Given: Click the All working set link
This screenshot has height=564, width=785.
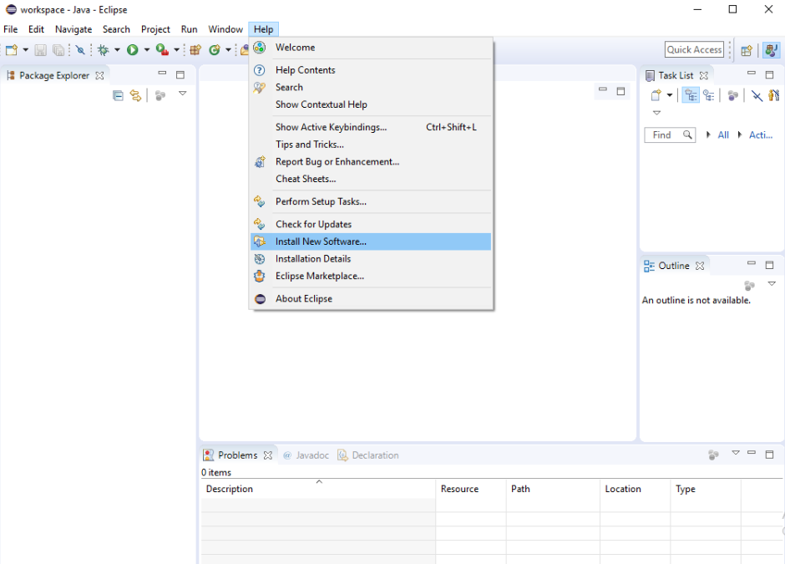Looking at the screenshot, I should pos(723,135).
